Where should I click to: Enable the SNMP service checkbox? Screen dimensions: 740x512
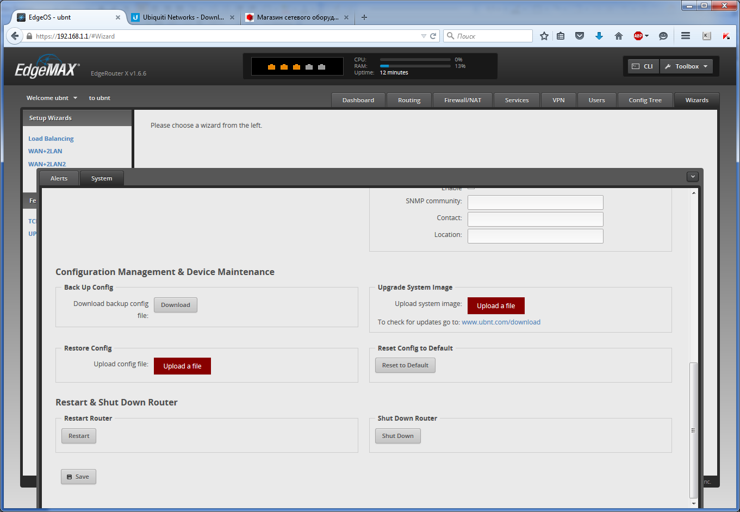471,187
